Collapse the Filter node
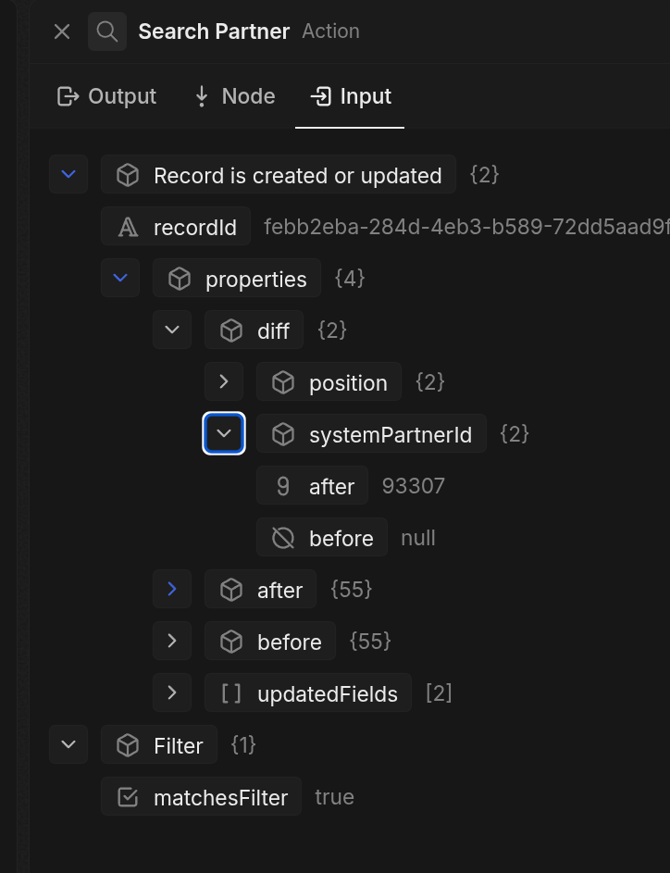 coord(68,744)
